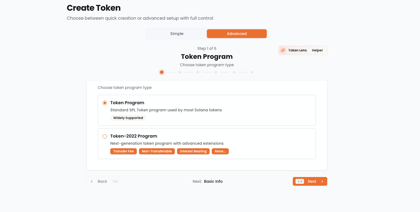This screenshot has width=420, height=212.
Task: Switch to the Advanced setup tab
Action: [237, 34]
